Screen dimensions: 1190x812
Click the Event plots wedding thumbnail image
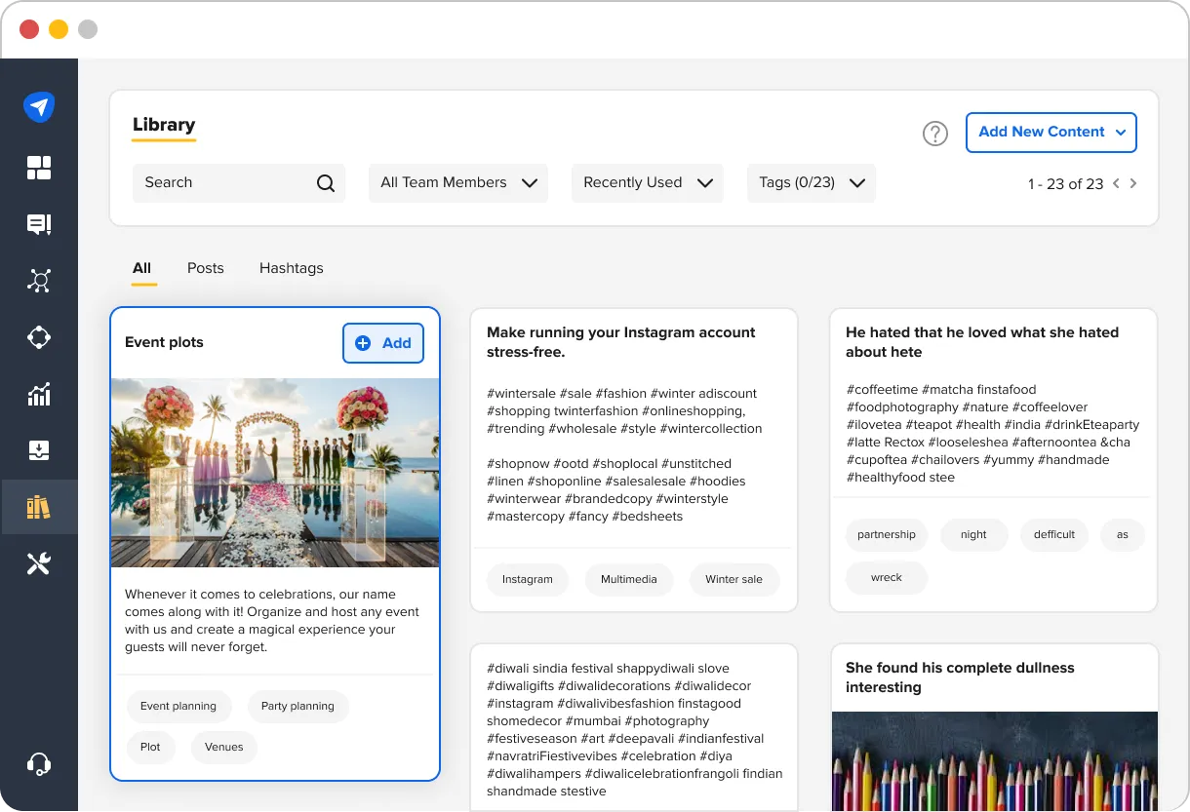275,473
